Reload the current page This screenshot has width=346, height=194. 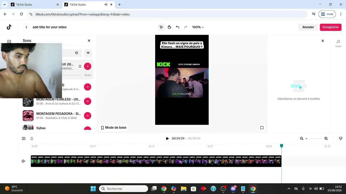point(21,14)
